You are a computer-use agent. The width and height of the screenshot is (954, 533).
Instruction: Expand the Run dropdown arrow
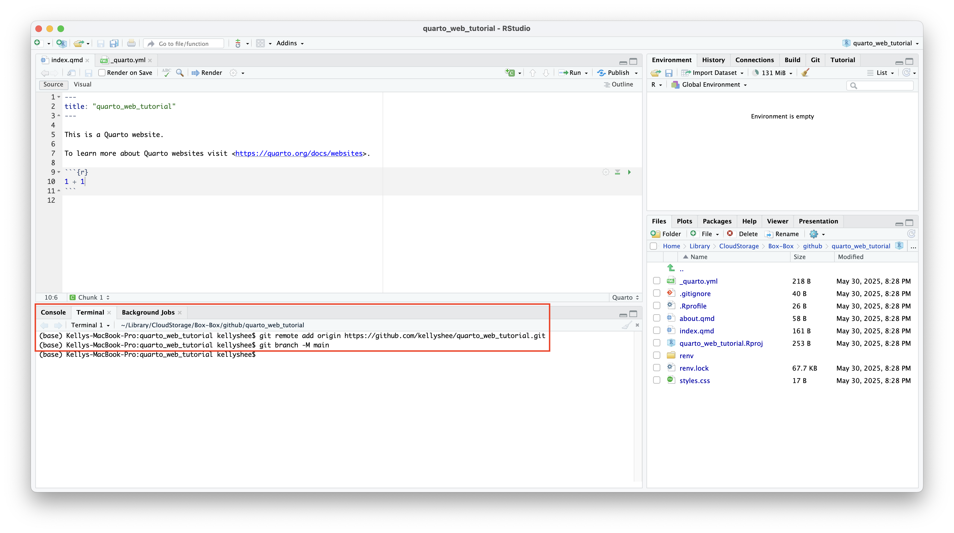[x=586, y=73]
